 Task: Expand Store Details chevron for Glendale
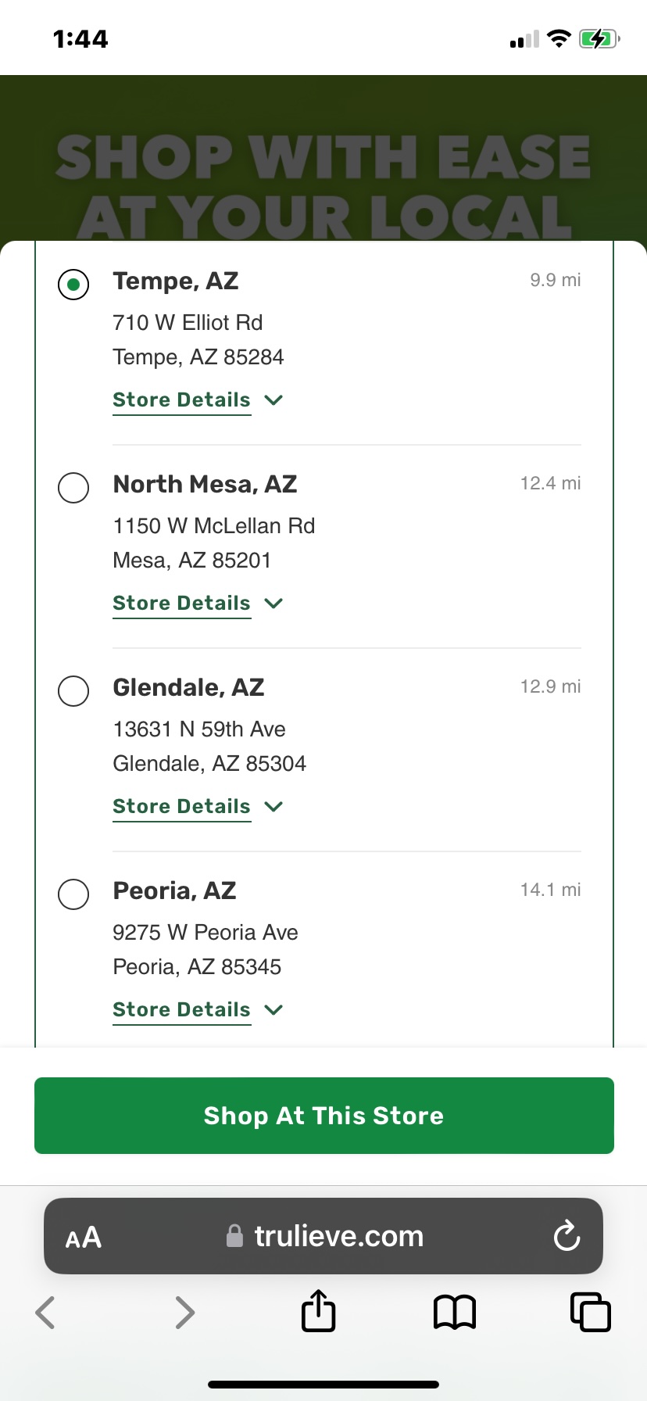click(x=273, y=807)
